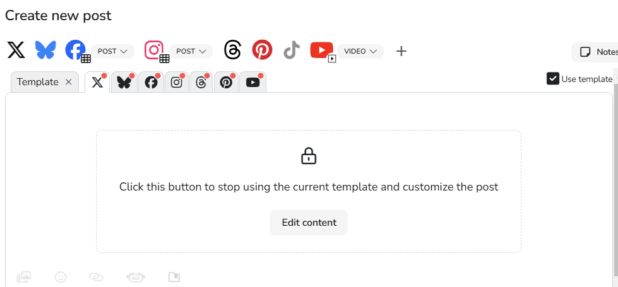
Task: Select the Bluesky butterfly account icon
Action: tap(45, 50)
